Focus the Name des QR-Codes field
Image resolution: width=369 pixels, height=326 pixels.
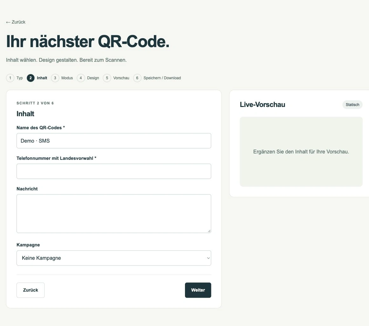[x=114, y=141]
